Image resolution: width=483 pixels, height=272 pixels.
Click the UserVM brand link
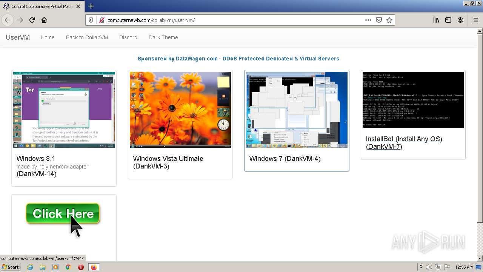point(18,37)
